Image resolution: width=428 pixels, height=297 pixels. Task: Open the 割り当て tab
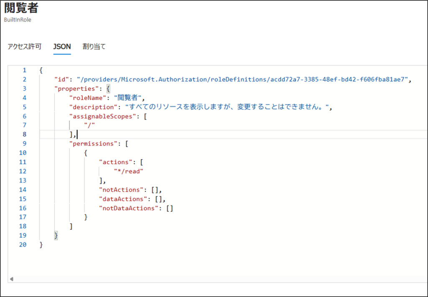(x=94, y=47)
